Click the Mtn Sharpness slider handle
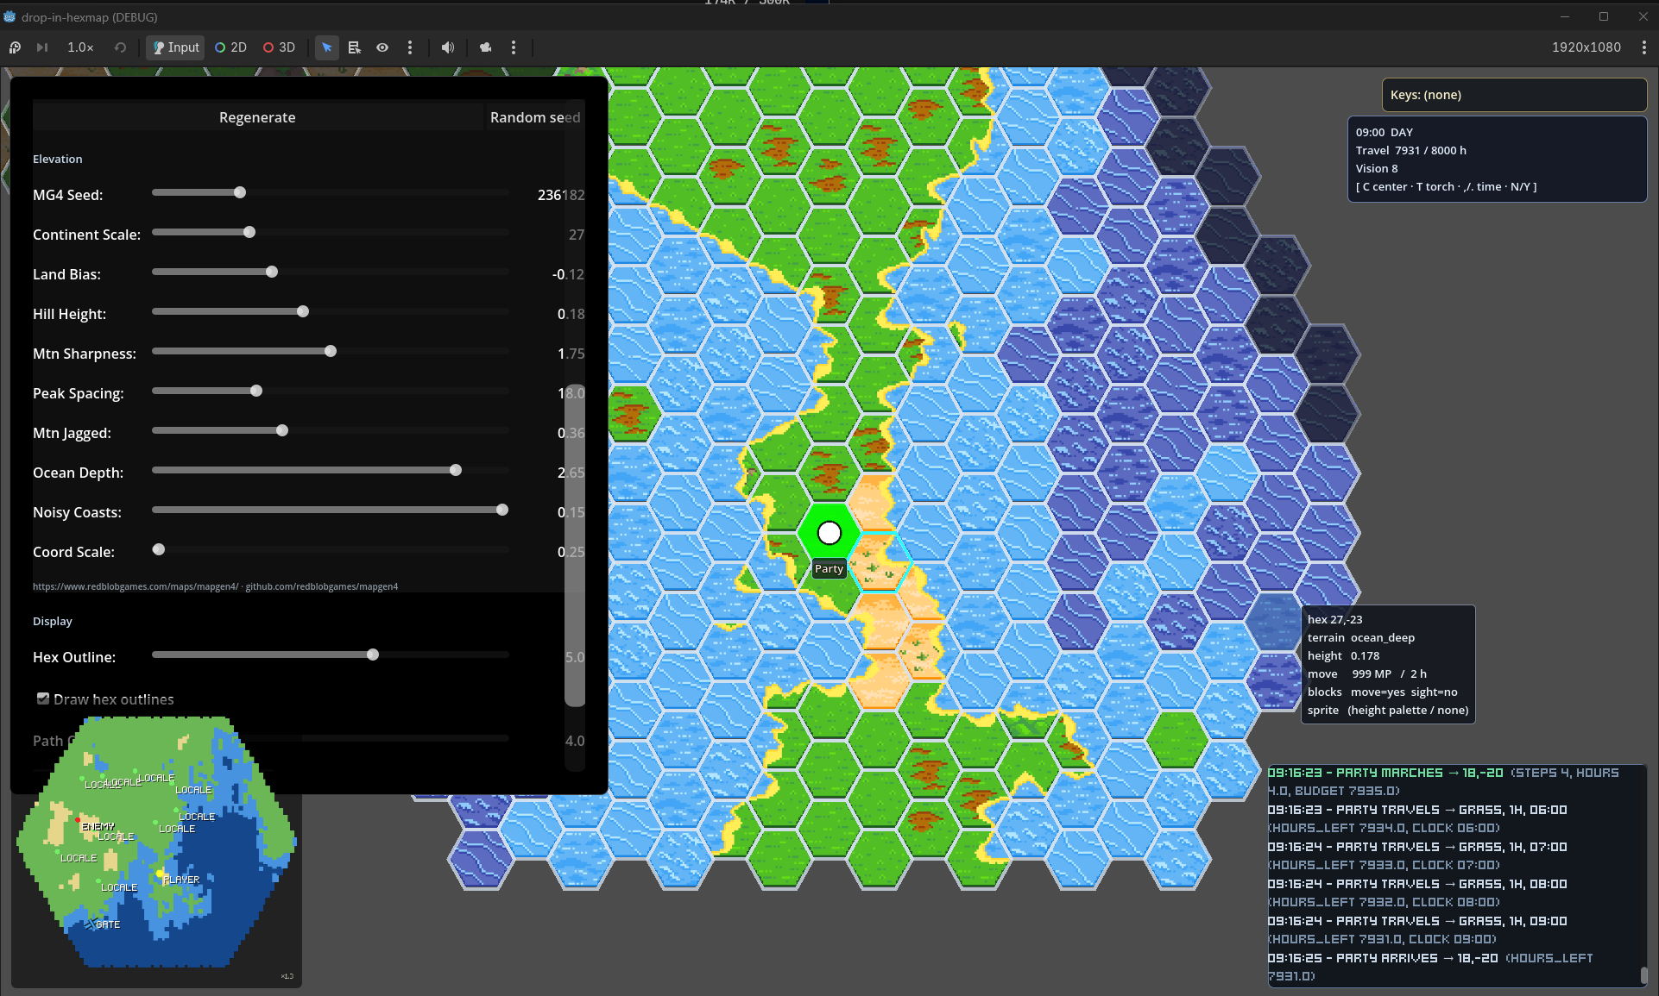Viewport: 1659px width, 996px height. 331,351
